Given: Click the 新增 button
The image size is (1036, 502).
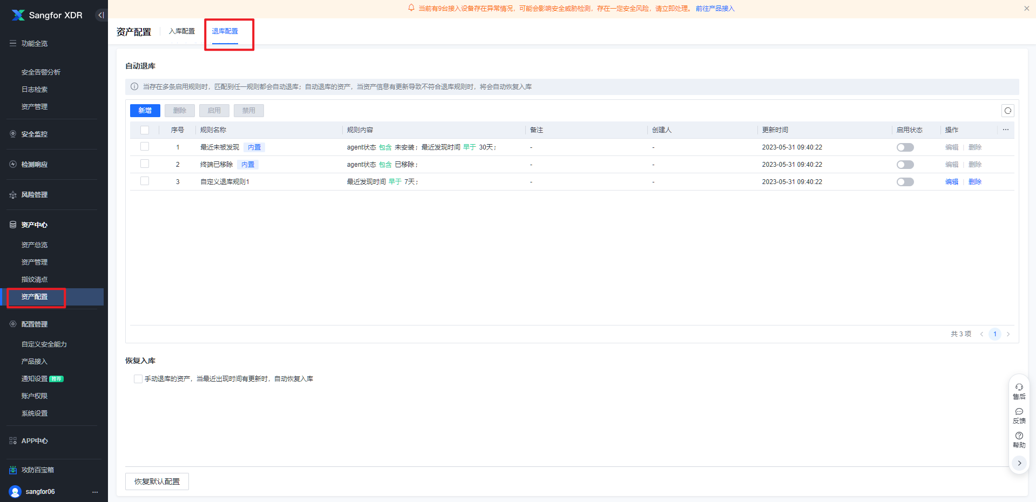Looking at the screenshot, I should (x=145, y=111).
